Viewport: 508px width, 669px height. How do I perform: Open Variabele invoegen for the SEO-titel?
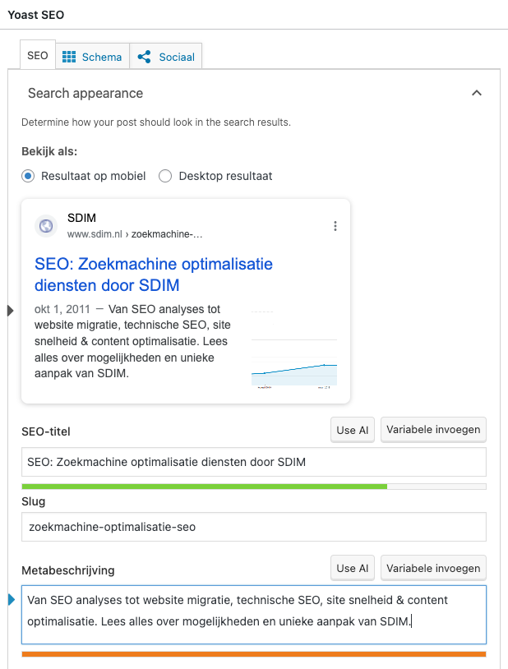[x=433, y=429]
